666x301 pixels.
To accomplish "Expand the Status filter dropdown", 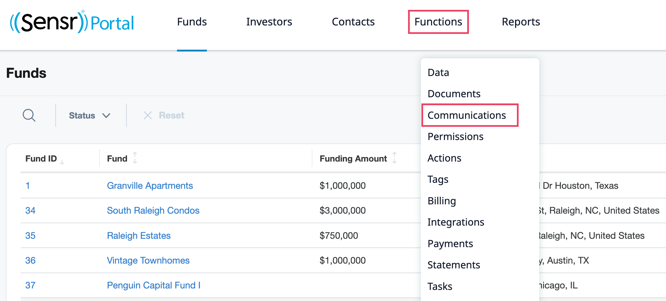I will (x=90, y=115).
